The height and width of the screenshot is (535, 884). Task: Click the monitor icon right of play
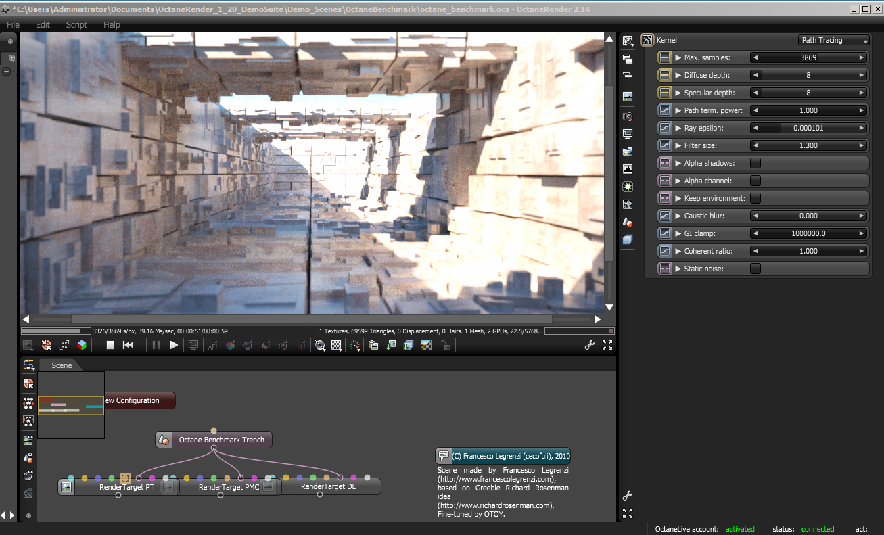pos(193,345)
